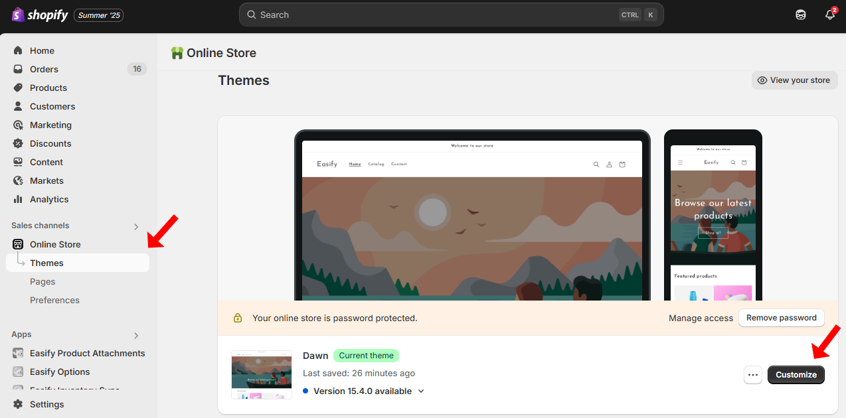The image size is (846, 418).
Task: Expand the Sales channels section
Action: (136, 226)
